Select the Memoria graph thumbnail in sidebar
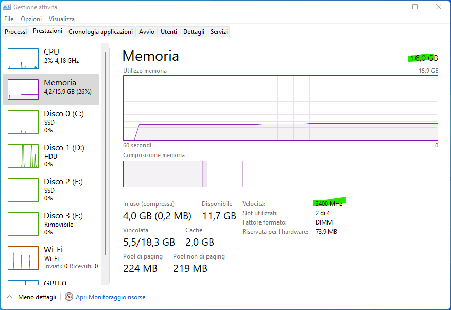Viewport: 451px width, 310px height. tap(23, 90)
